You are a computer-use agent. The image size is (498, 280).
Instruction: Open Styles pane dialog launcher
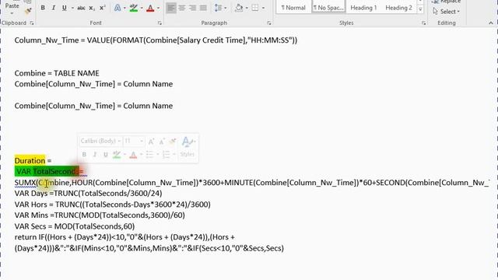[x=423, y=23]
